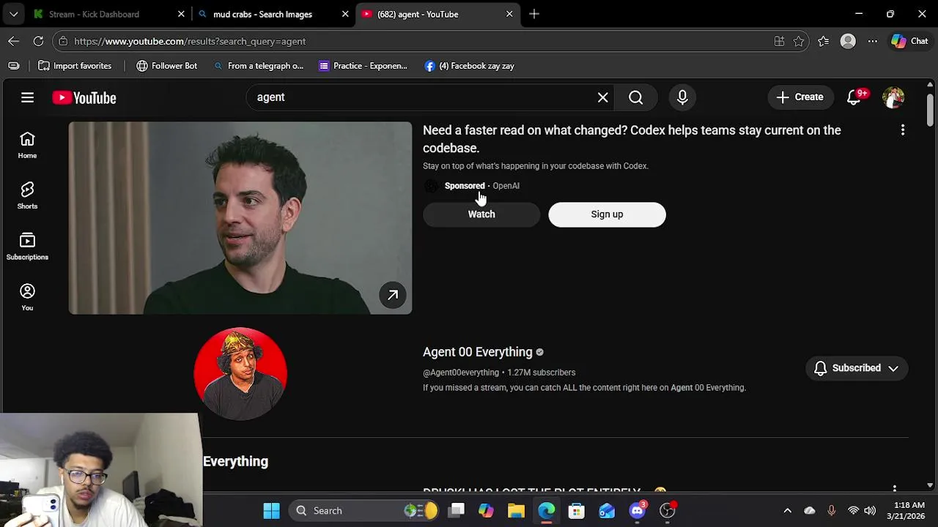Open the Codex ad video thumbnail
The height and width of the screenshot is (527, 938).
click(x=240, y=218)
